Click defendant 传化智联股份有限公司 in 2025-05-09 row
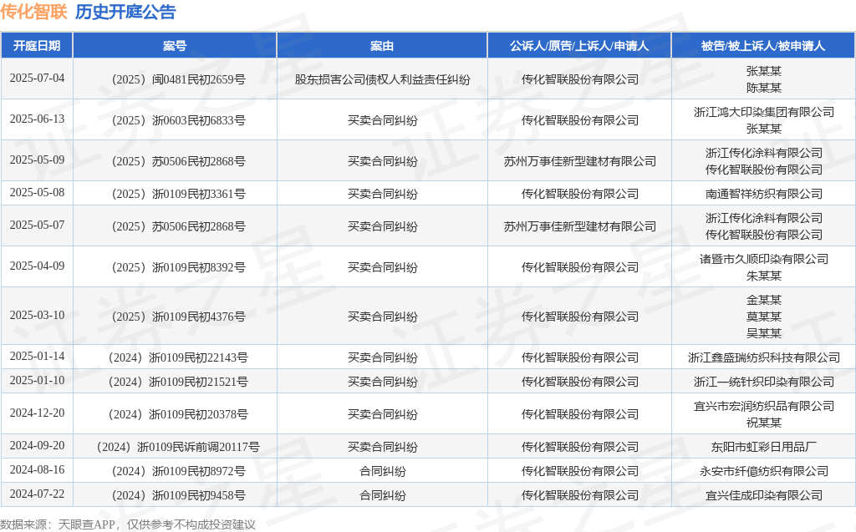This screenshot has width=856, height=532. click(x=764, y=170)
